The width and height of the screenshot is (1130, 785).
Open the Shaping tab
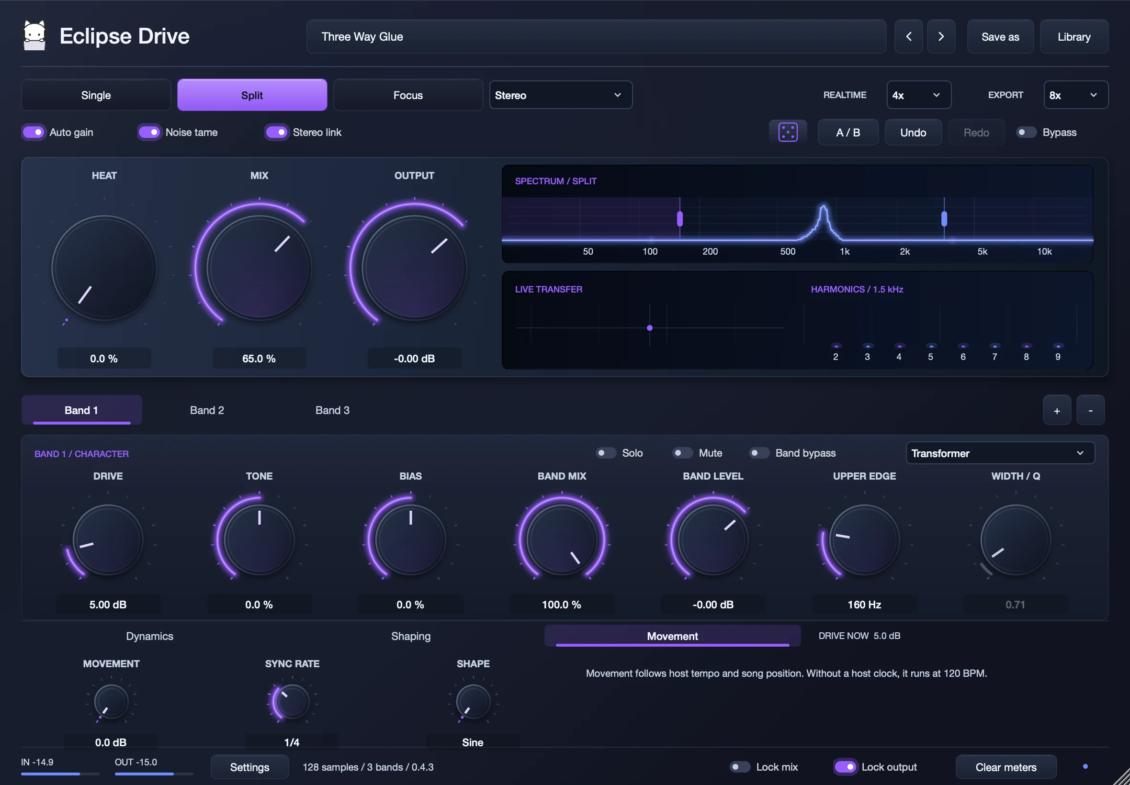[411, 636]
